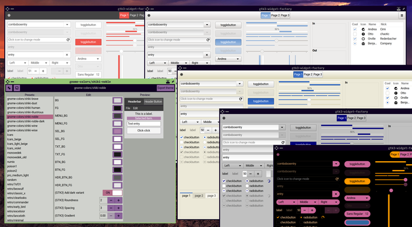
Task: Open Middle dropdown in black-themed window
Action: click(x=308, y=202)
